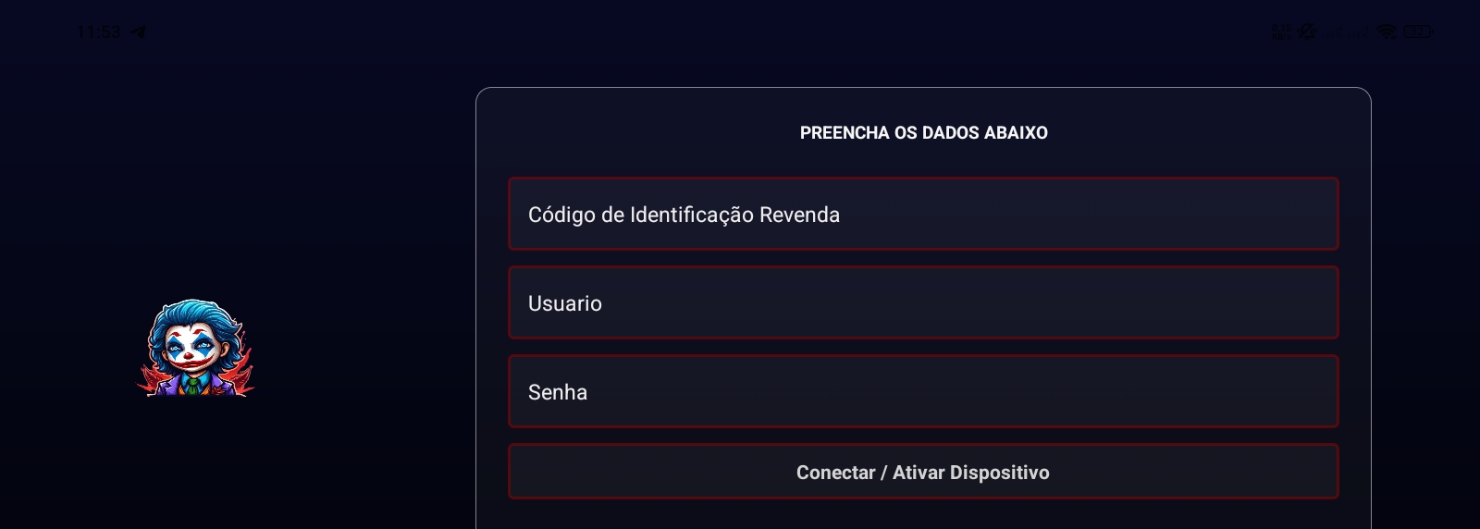The height and width of the screenshot is (529, 1480).
Task: Tap the second mobile signal icon
Action: click(x=1359, y=32)
